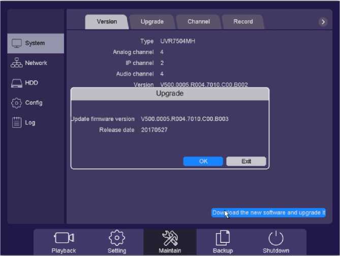Expand more tabs with the right arrow
The height and width of the screenshot is (256, 340).
323,22
